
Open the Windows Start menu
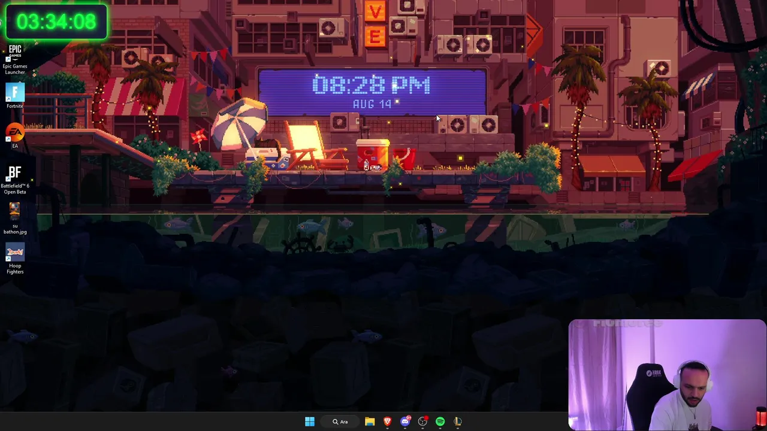(x=310, y=421)
